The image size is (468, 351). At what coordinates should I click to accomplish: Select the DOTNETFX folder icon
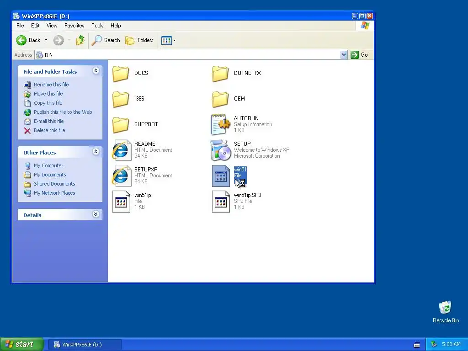[x=220, y=74]
